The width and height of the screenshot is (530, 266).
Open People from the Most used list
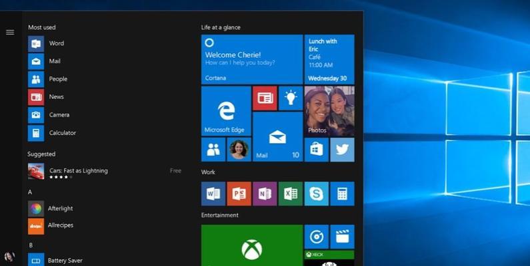pyautogui.click(x=47, y=79)
